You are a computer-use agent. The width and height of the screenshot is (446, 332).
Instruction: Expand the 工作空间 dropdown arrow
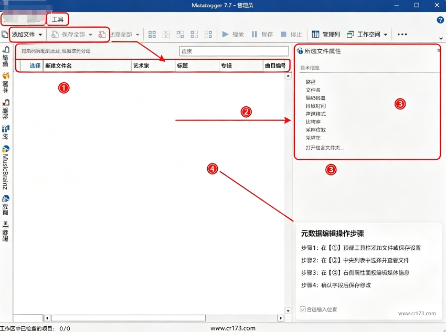tap(386, 35)
